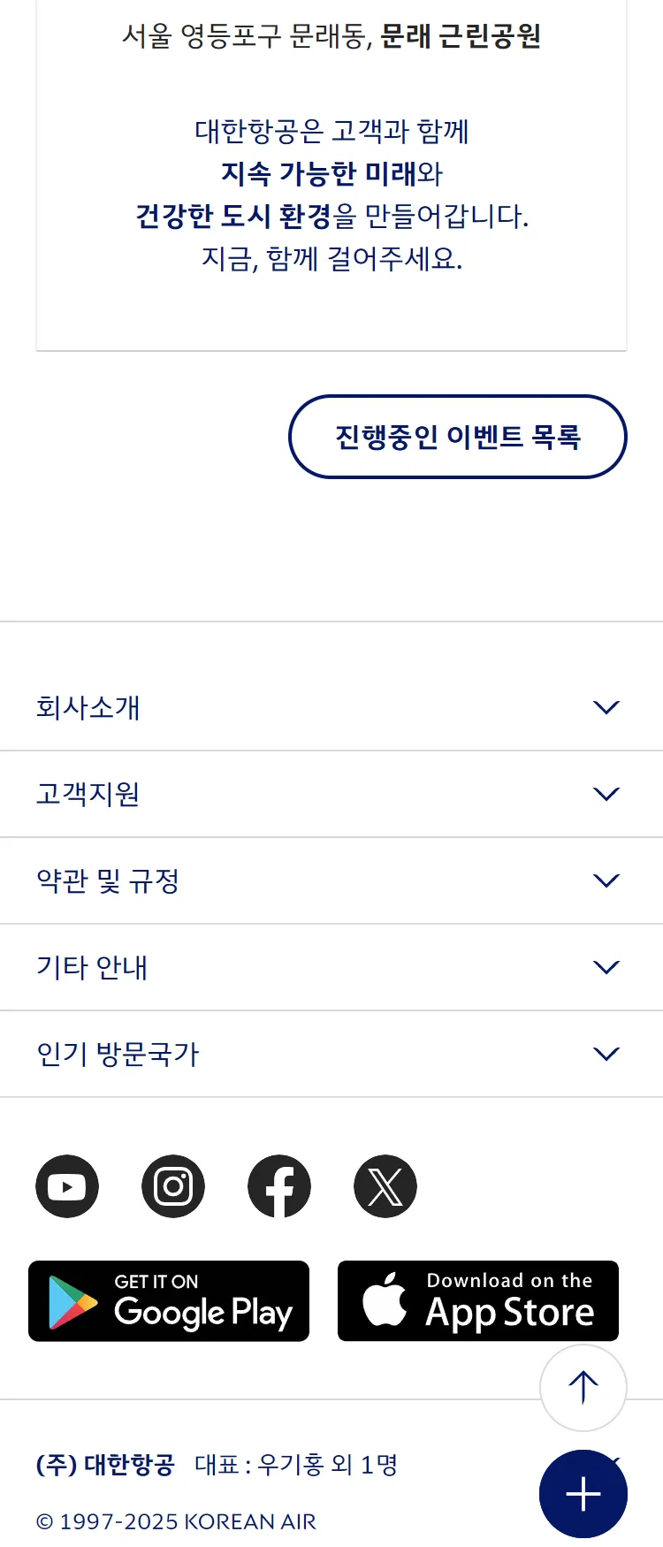Select the 인기 방문국가 menu label
This screenshot has height=1547, width=663.
[118, 1054]
